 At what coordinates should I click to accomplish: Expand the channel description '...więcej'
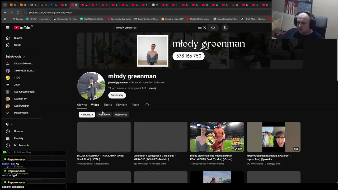tap(151, 88)
